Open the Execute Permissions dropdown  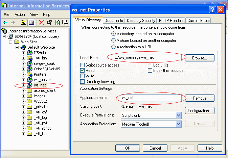(x=178, y=115)
